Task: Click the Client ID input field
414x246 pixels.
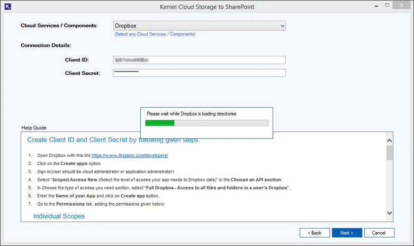Action: coord(199,60)
